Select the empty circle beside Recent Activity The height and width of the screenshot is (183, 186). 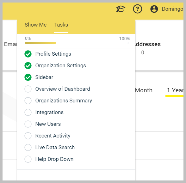pos(28,136)
